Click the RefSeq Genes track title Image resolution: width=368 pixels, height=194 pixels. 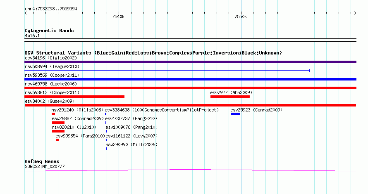[x=42, y=161]
